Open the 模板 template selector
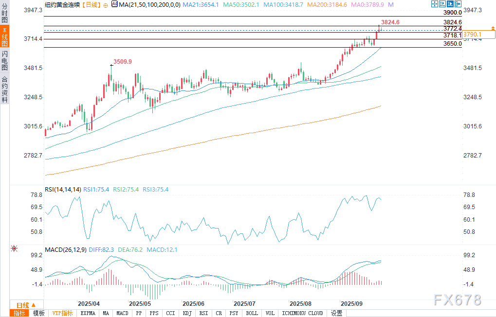 [x=38, y=313]
